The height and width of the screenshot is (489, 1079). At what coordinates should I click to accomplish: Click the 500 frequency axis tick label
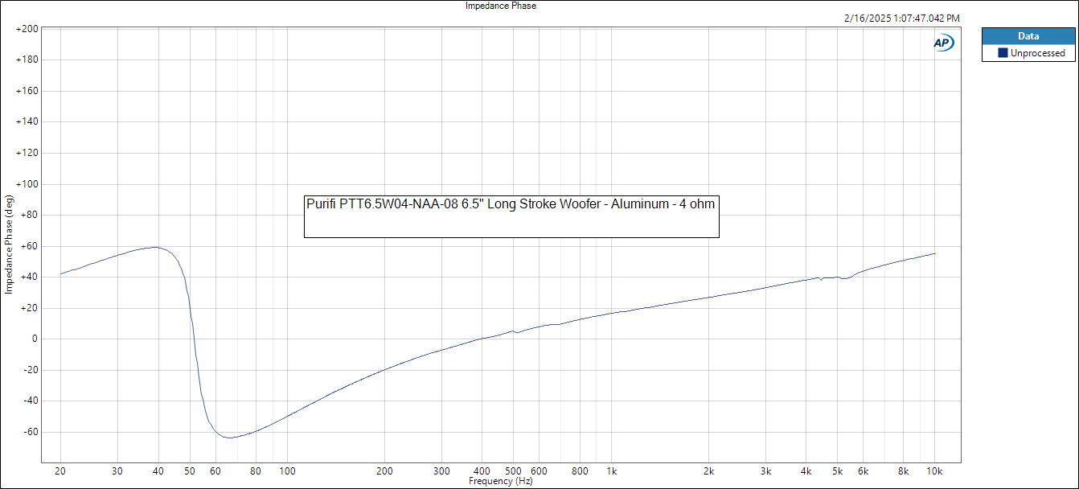click(x=513, y=471)
